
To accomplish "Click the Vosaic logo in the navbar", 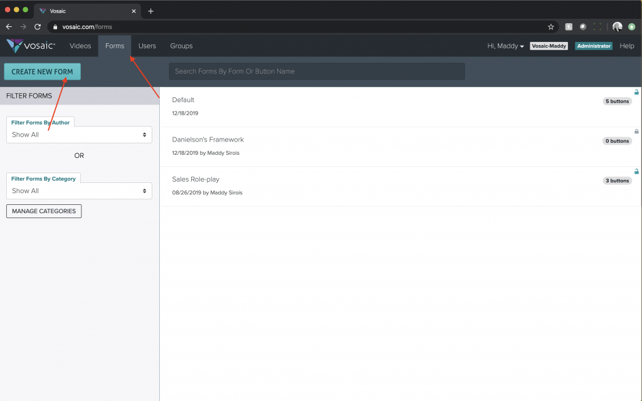I will tap(31, 46).
